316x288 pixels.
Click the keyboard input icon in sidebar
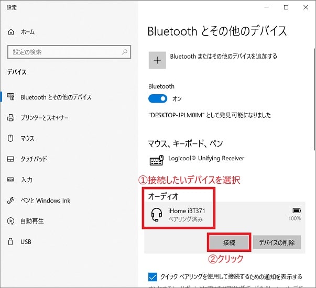coord(10,180)
